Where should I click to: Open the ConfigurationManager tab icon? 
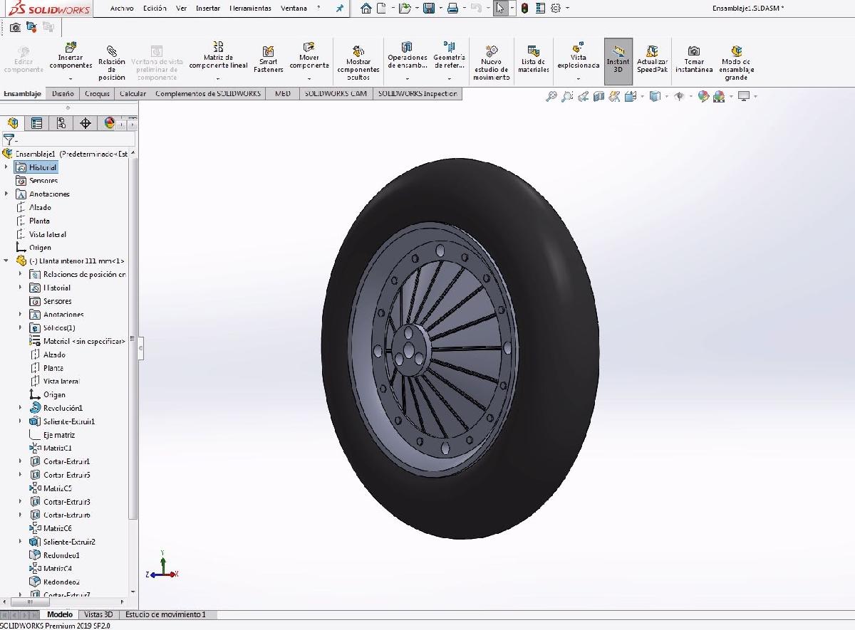(x=61, y=123)
